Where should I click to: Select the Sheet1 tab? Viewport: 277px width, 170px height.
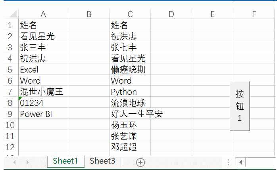coord(65,161)
